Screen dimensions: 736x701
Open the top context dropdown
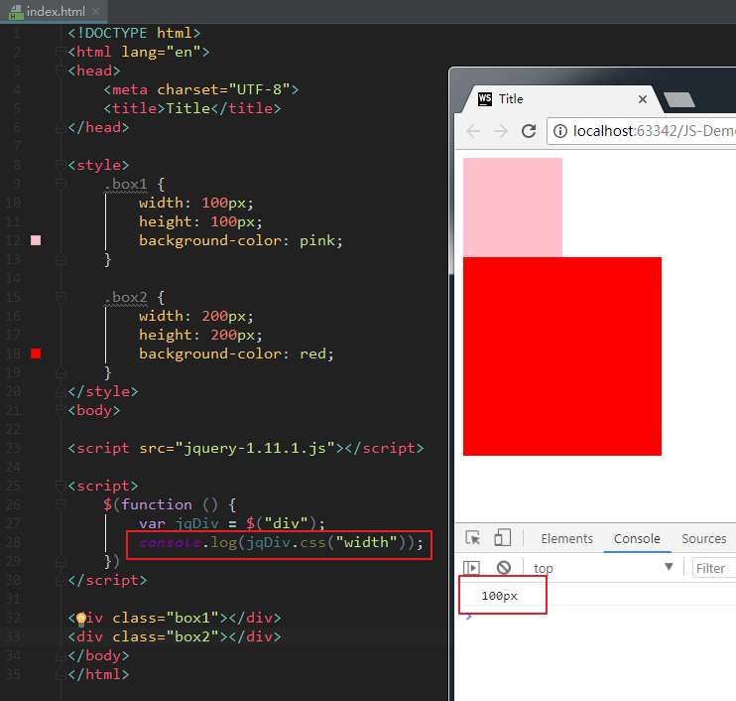coord(603,568)
